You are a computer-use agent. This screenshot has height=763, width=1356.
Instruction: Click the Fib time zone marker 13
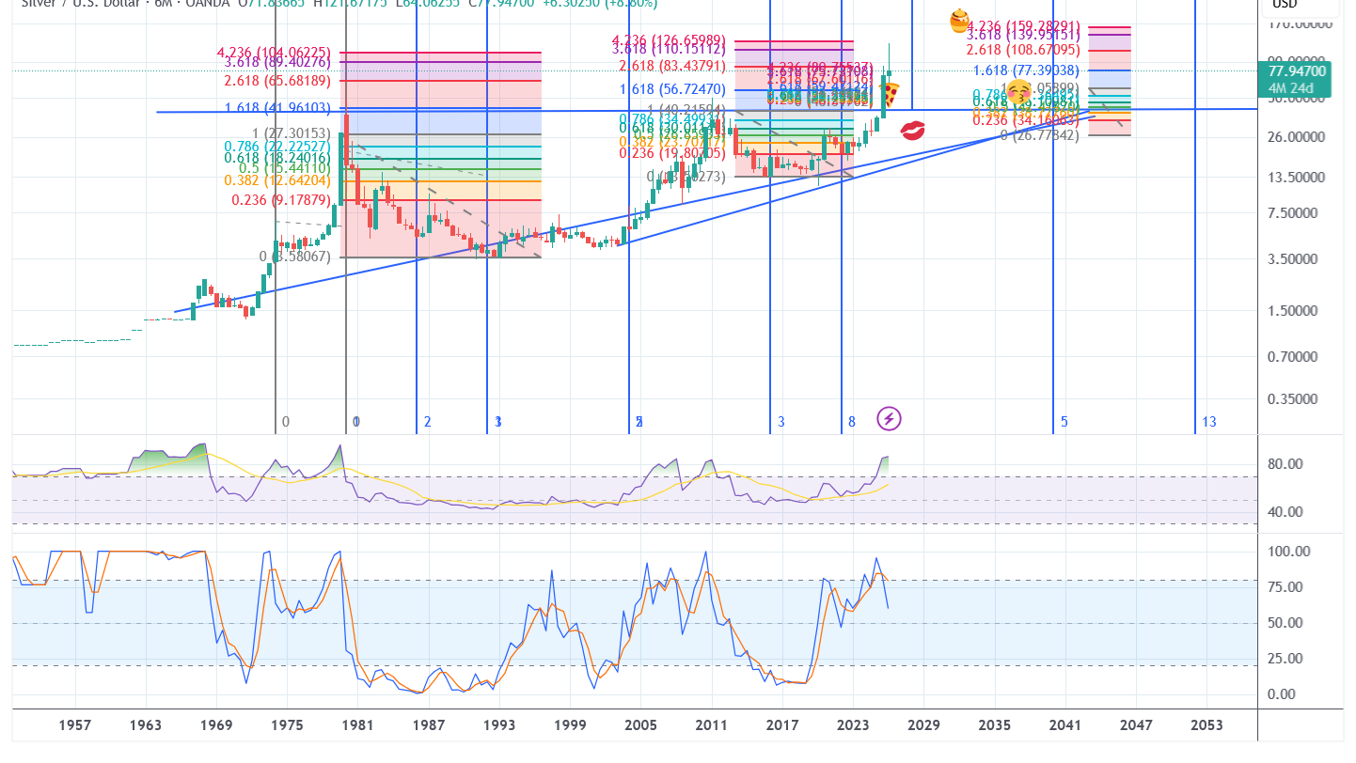pos(1208,422)
